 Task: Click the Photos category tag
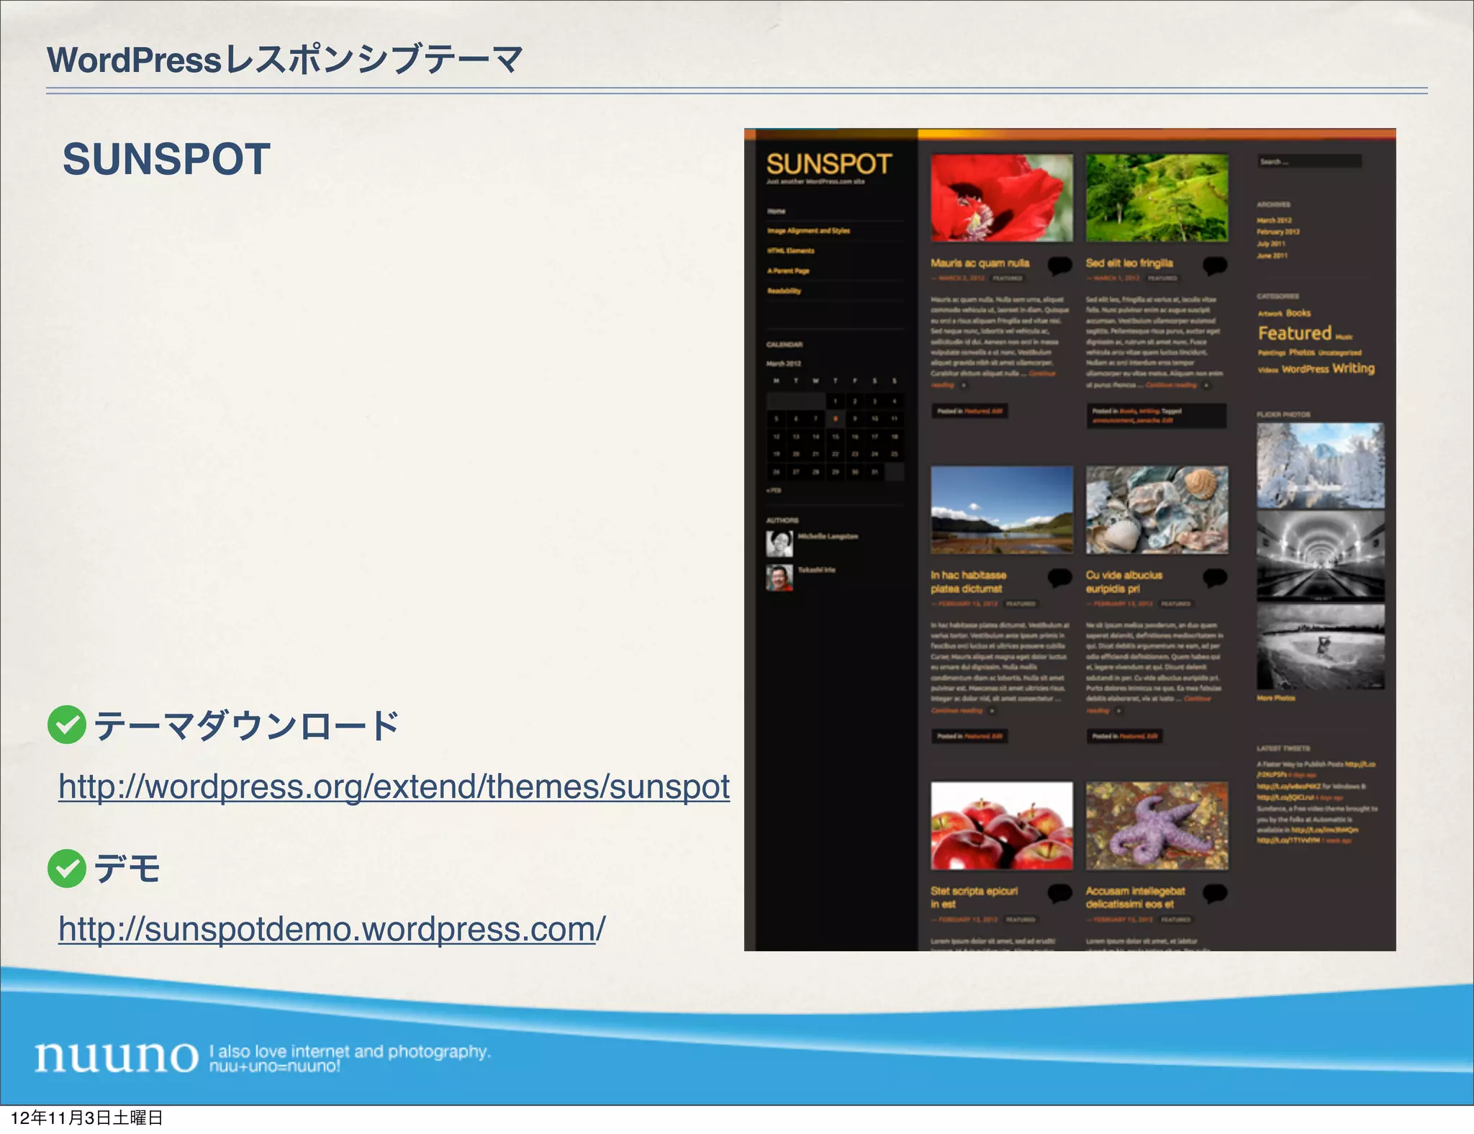(x=1301, y=353)
